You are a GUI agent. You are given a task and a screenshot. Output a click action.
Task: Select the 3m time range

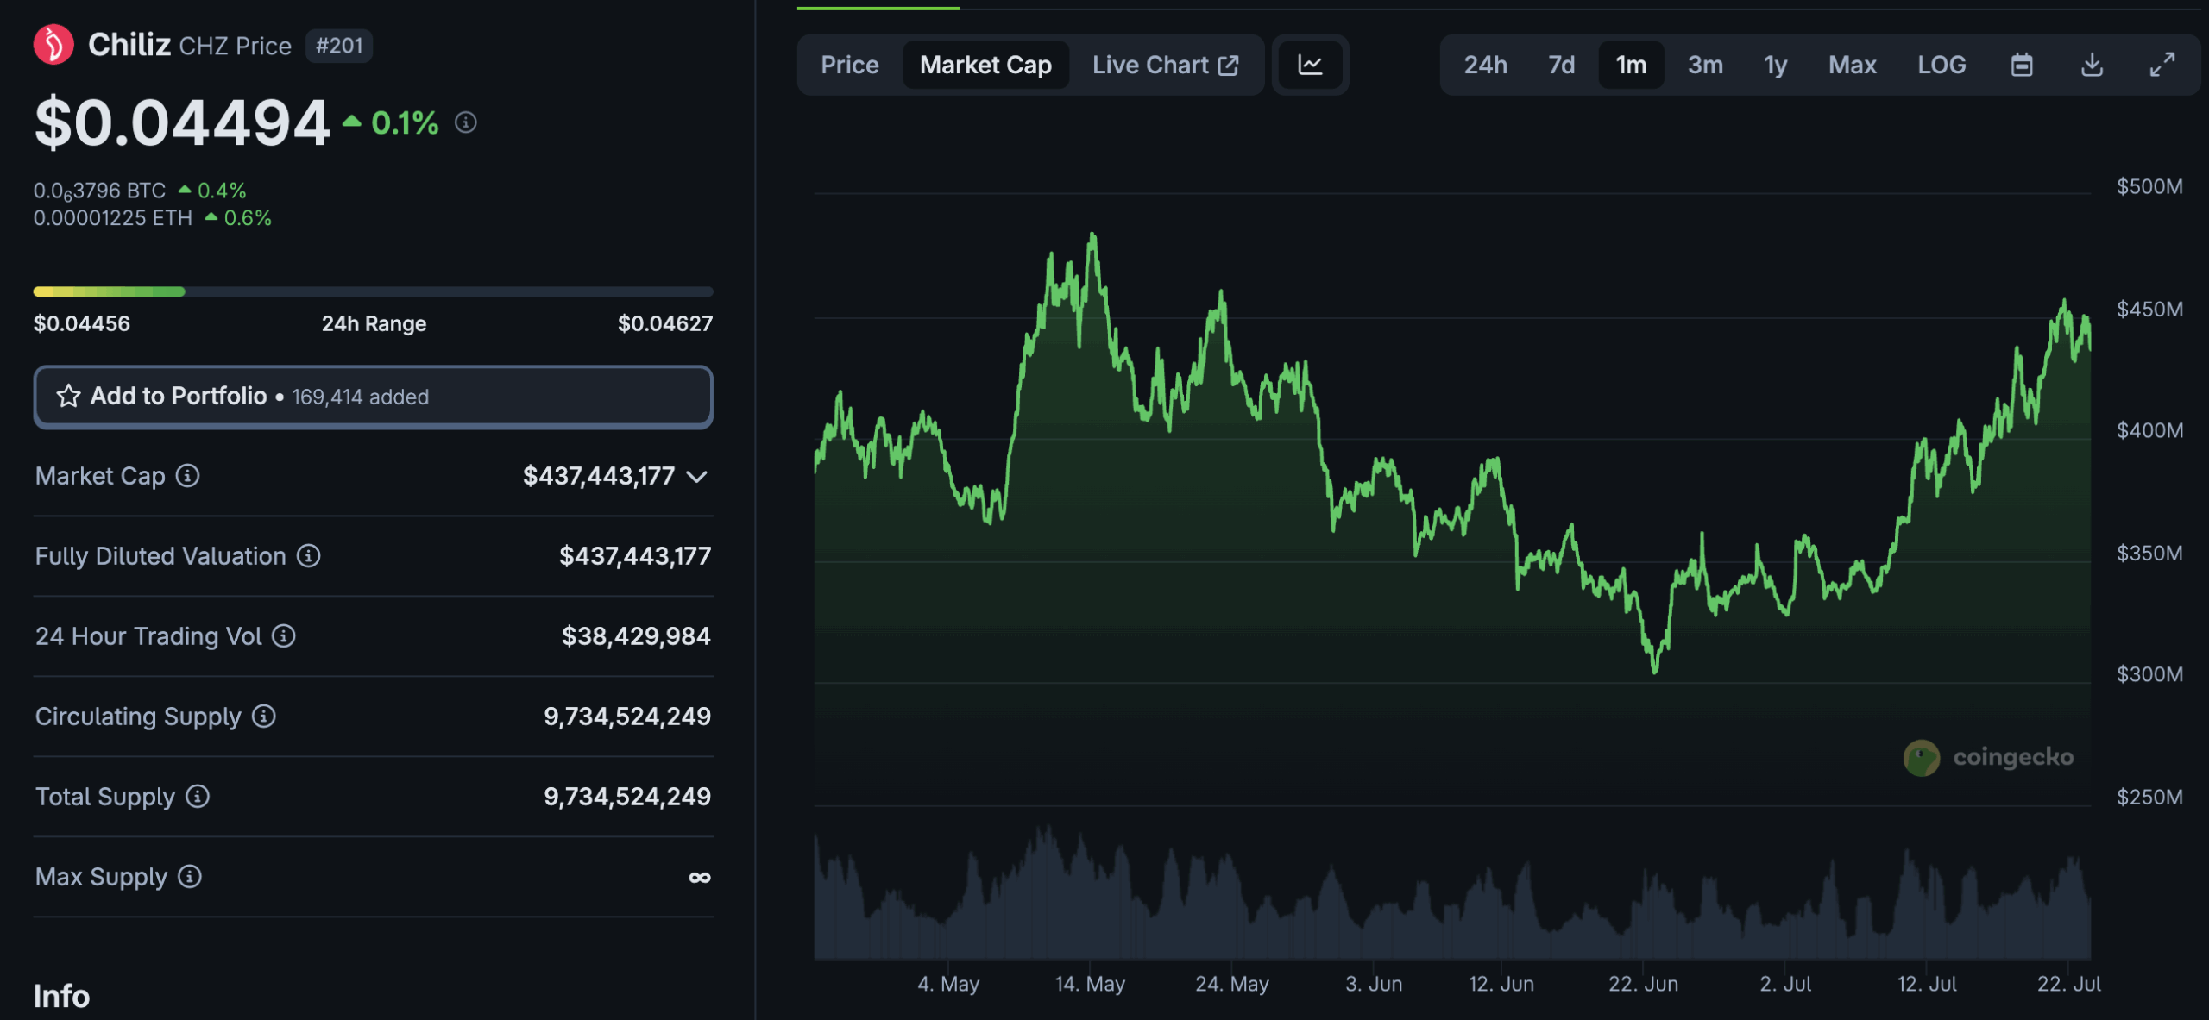[1705, 65]
